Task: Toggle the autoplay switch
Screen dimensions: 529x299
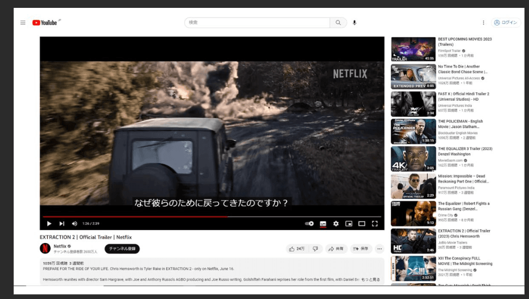Action: [x=309, y=224]
